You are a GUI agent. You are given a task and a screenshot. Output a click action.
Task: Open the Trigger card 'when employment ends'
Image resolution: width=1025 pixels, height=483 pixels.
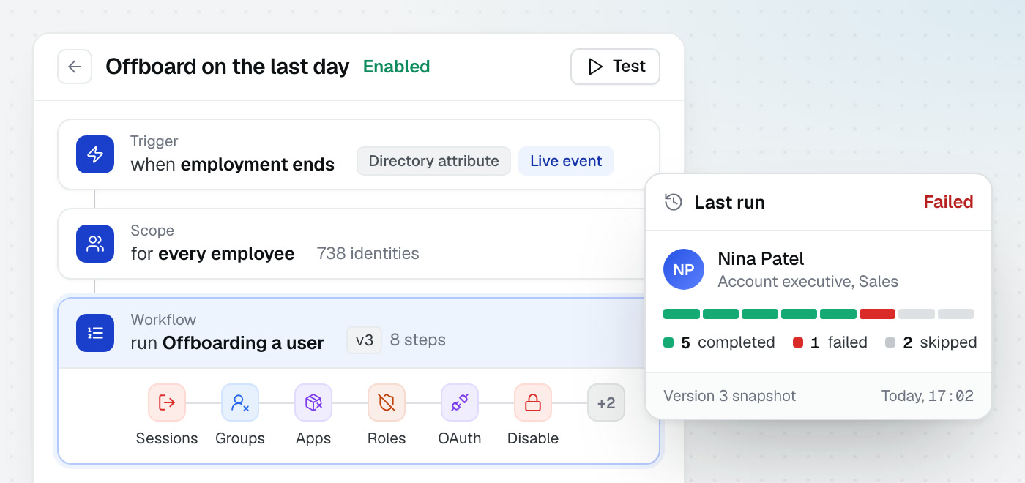coord(359,154)
